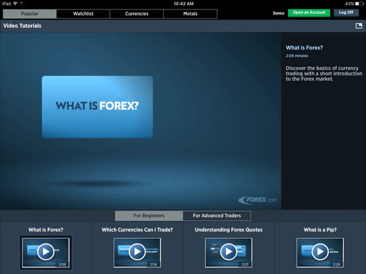Open the Watchlist tab
366x274 pixels.
coord(83,14)
